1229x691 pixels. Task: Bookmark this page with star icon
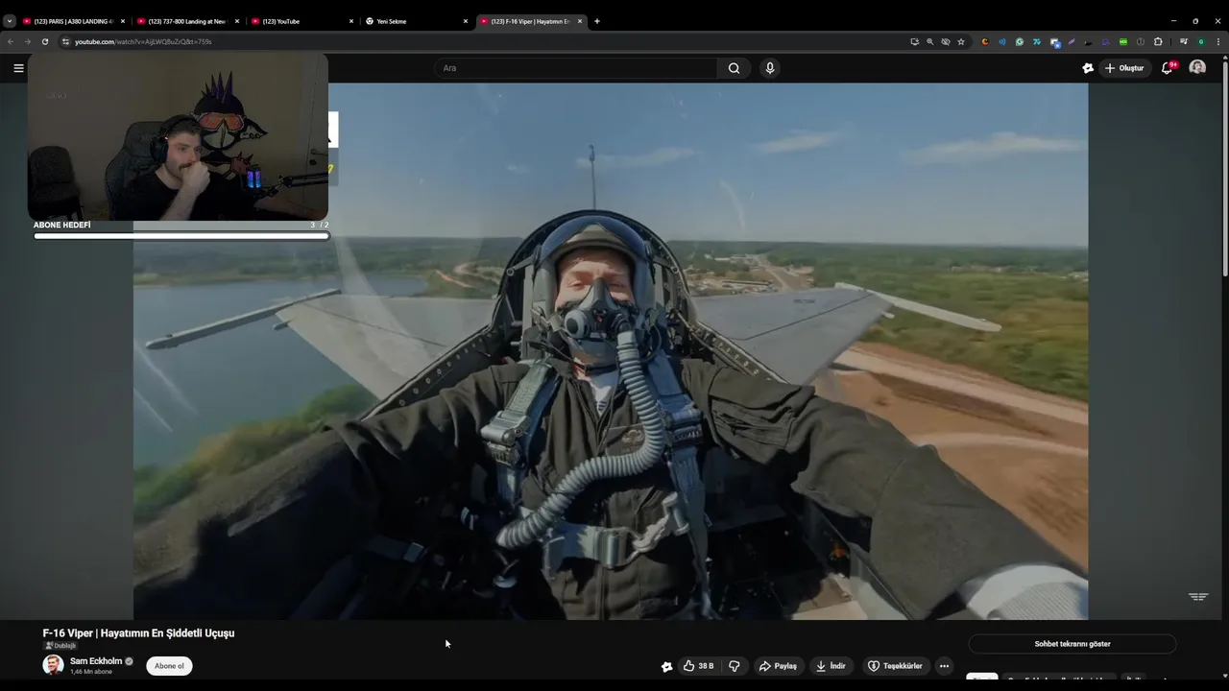(x=960, y=41)
